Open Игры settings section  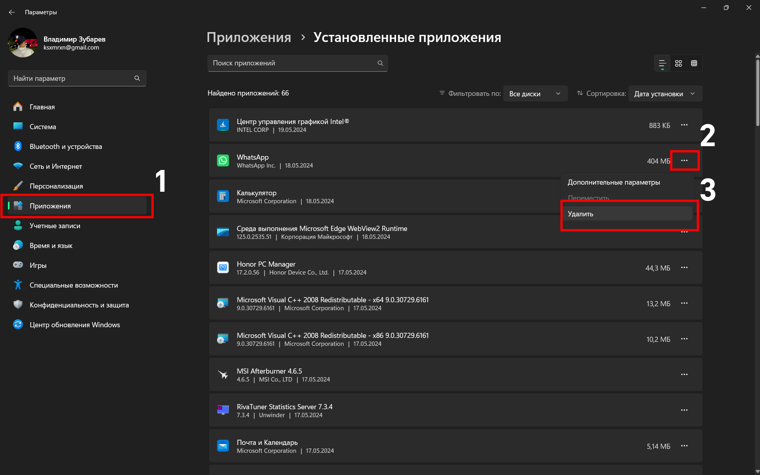[x=77, y=265]
